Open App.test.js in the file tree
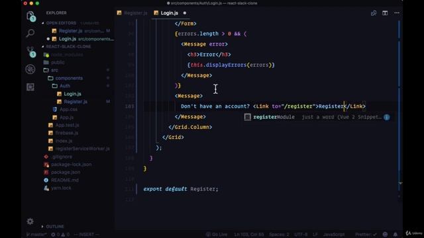 pyautogui.click(x=67, y=125)
